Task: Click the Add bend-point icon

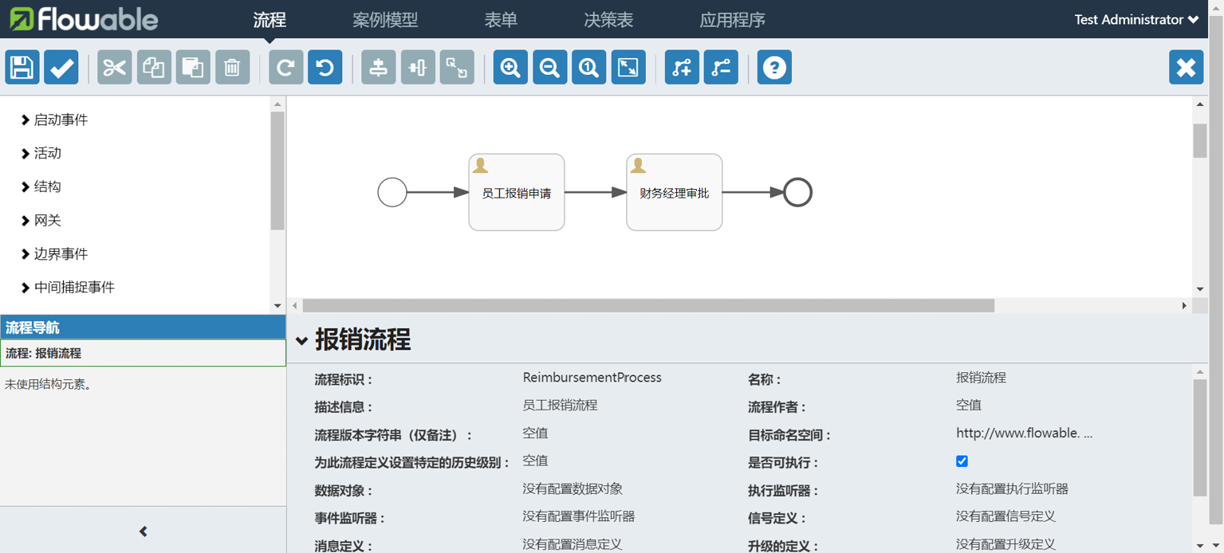Action: [682, 68]
